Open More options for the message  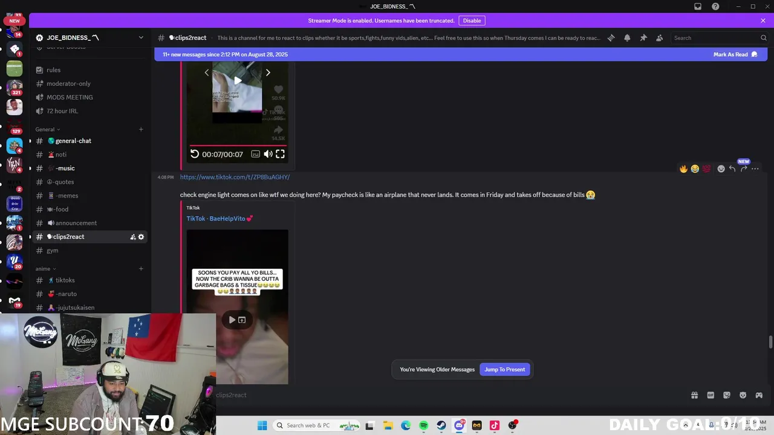pos(755,169)
